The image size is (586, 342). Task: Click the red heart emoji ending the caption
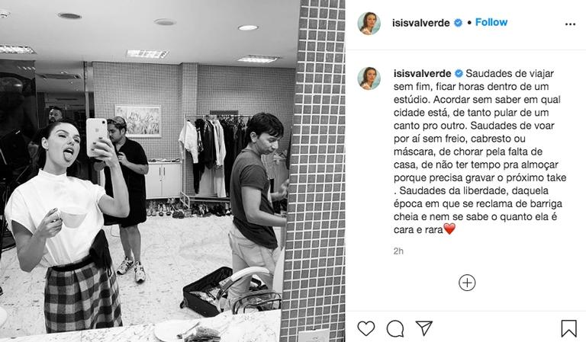coord(449,229)
